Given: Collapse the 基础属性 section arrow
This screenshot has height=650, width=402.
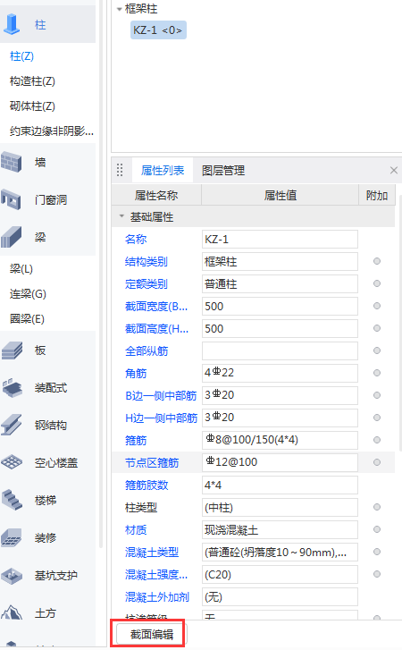Looking at the screenshot, I should pos(121,216).
